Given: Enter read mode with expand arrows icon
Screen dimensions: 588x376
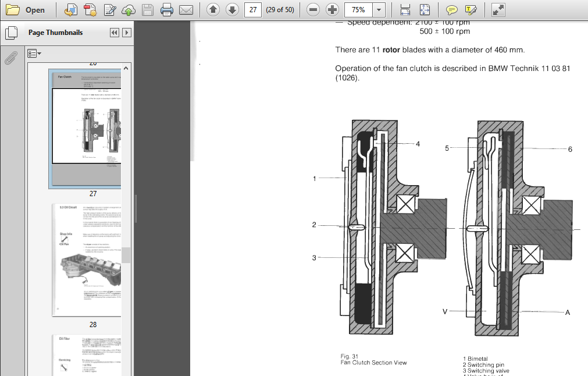Looking at the screenshot, I should [498, 10].
